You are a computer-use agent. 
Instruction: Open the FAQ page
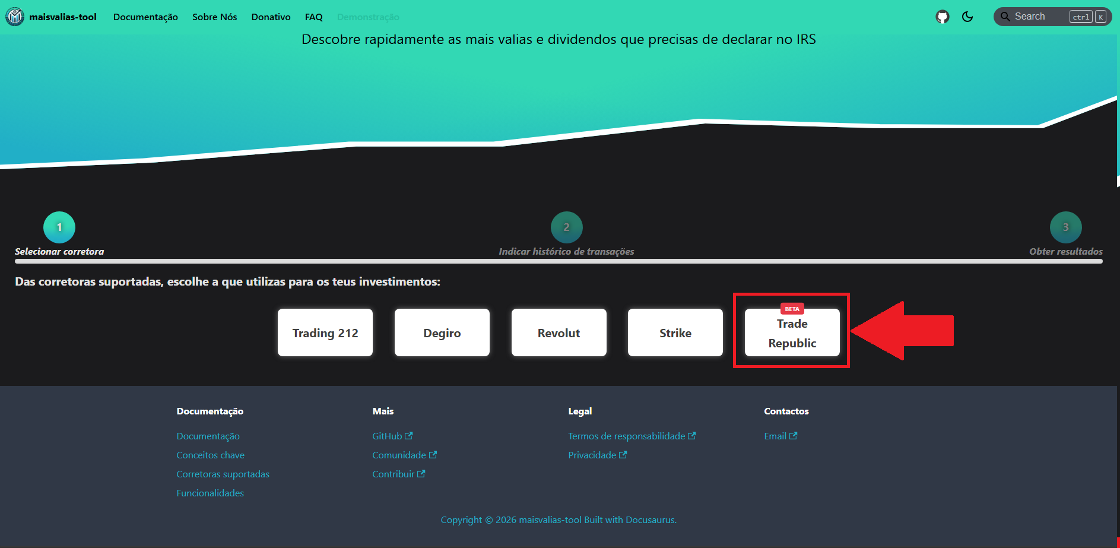pyautogui.click(x=313, y=17)
